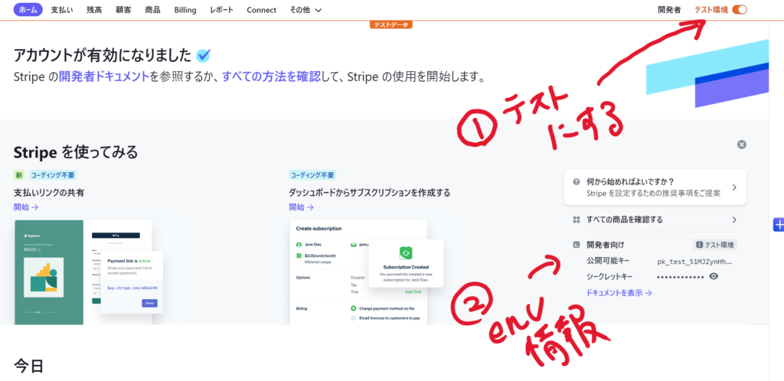784x381 pixels.
Task: Click the verified checkmark badge after アカウントが有効になりました
Action: (x=203, y=55)
